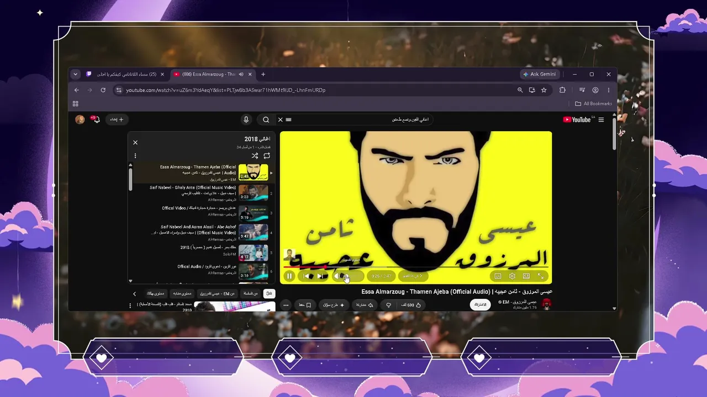707x397 pixels.
Task: Clear the YouTube search box text
Action: [280, 120]
